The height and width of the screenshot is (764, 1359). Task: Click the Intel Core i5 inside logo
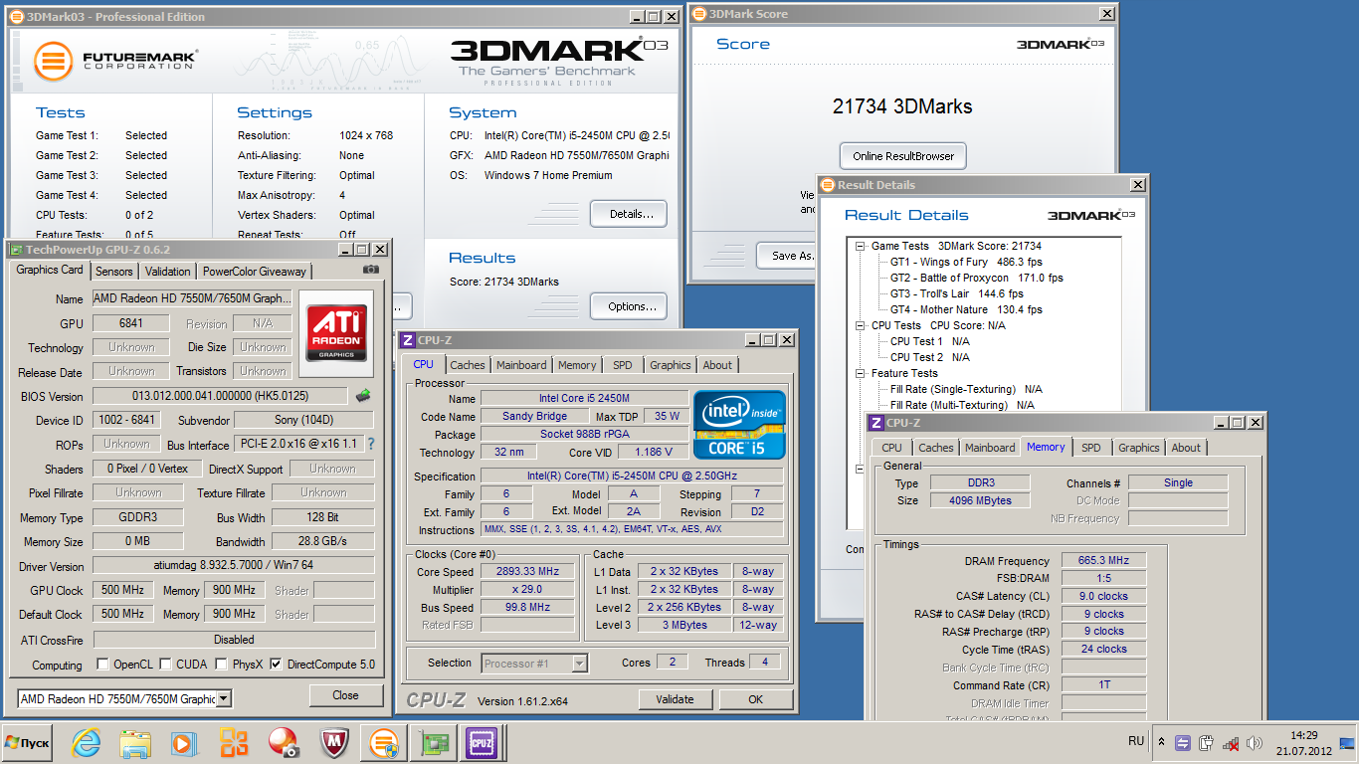[x=739, y=425]
